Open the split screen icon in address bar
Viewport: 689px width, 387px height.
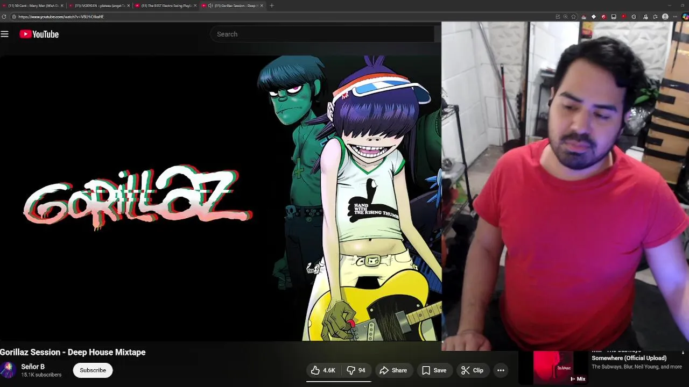(558, 17)
